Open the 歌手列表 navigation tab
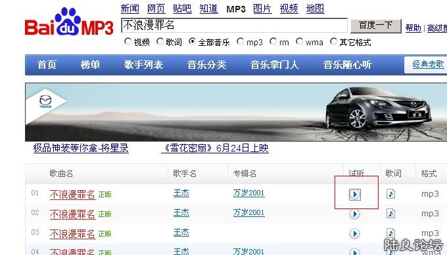 (144, 65)
